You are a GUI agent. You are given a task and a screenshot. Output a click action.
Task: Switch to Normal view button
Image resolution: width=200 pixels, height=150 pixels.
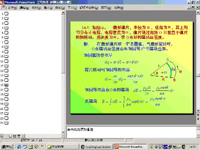point(2,136)
